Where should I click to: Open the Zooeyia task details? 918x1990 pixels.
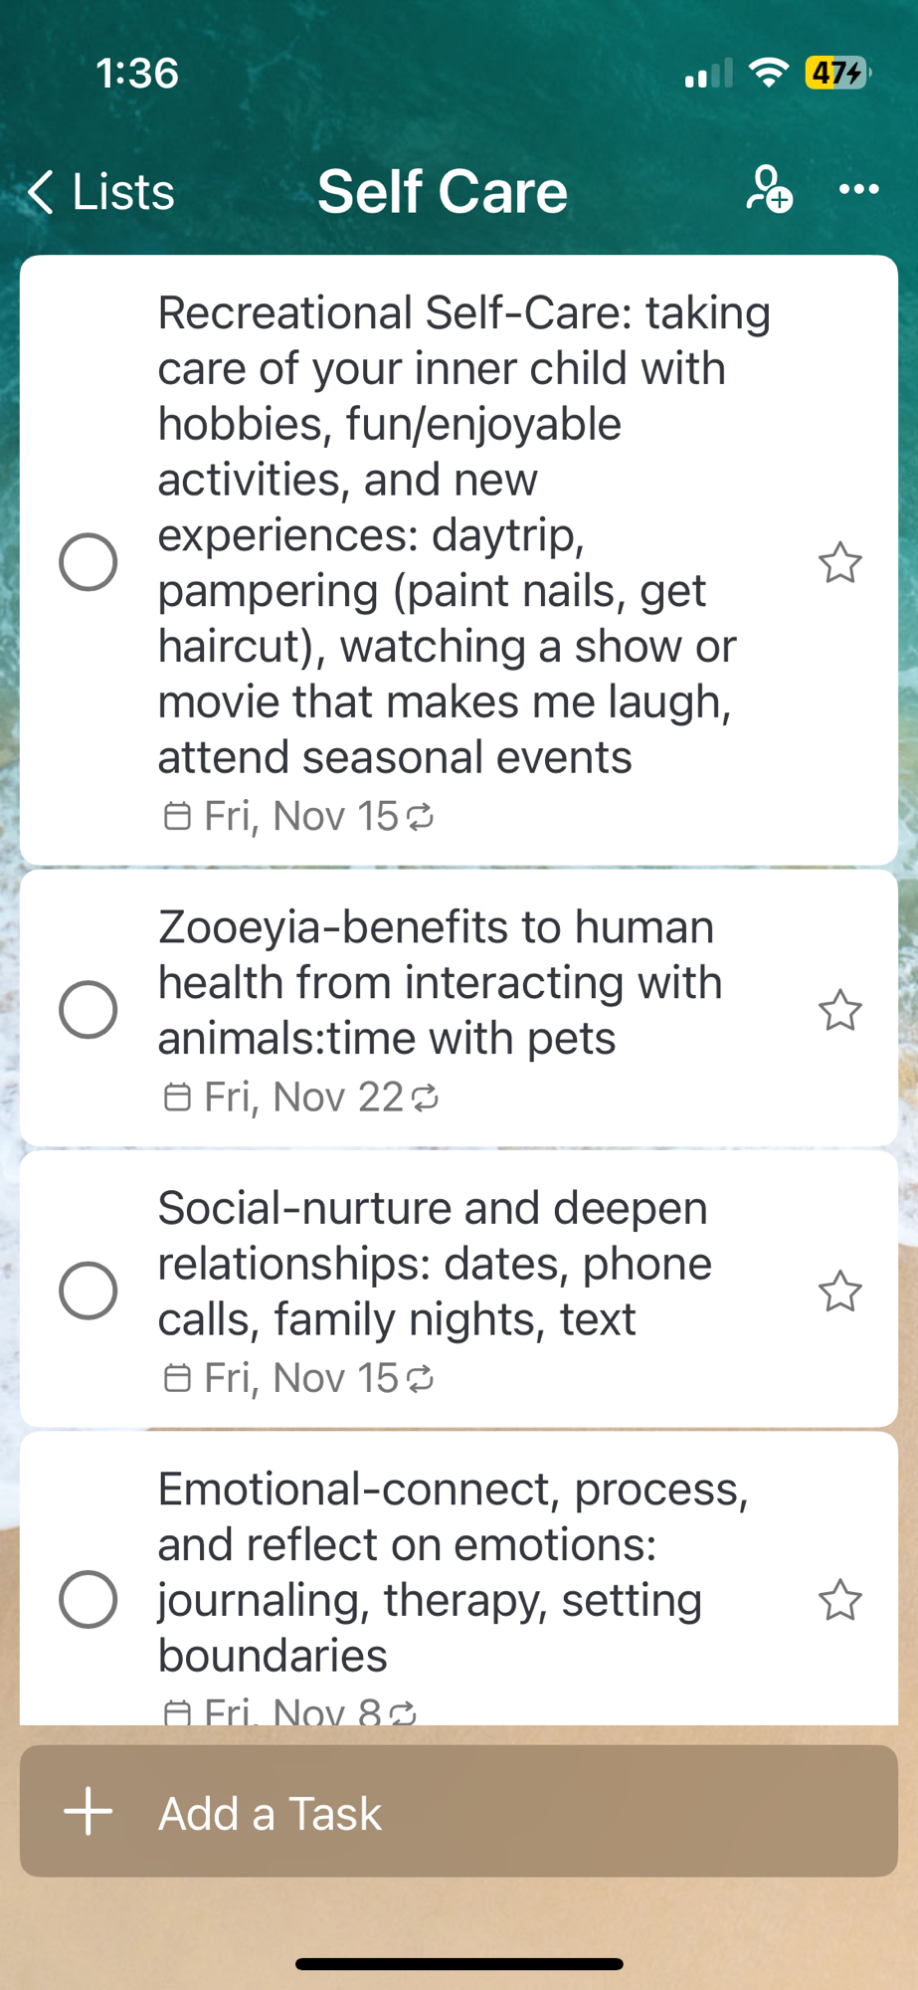tap(438, 982)
